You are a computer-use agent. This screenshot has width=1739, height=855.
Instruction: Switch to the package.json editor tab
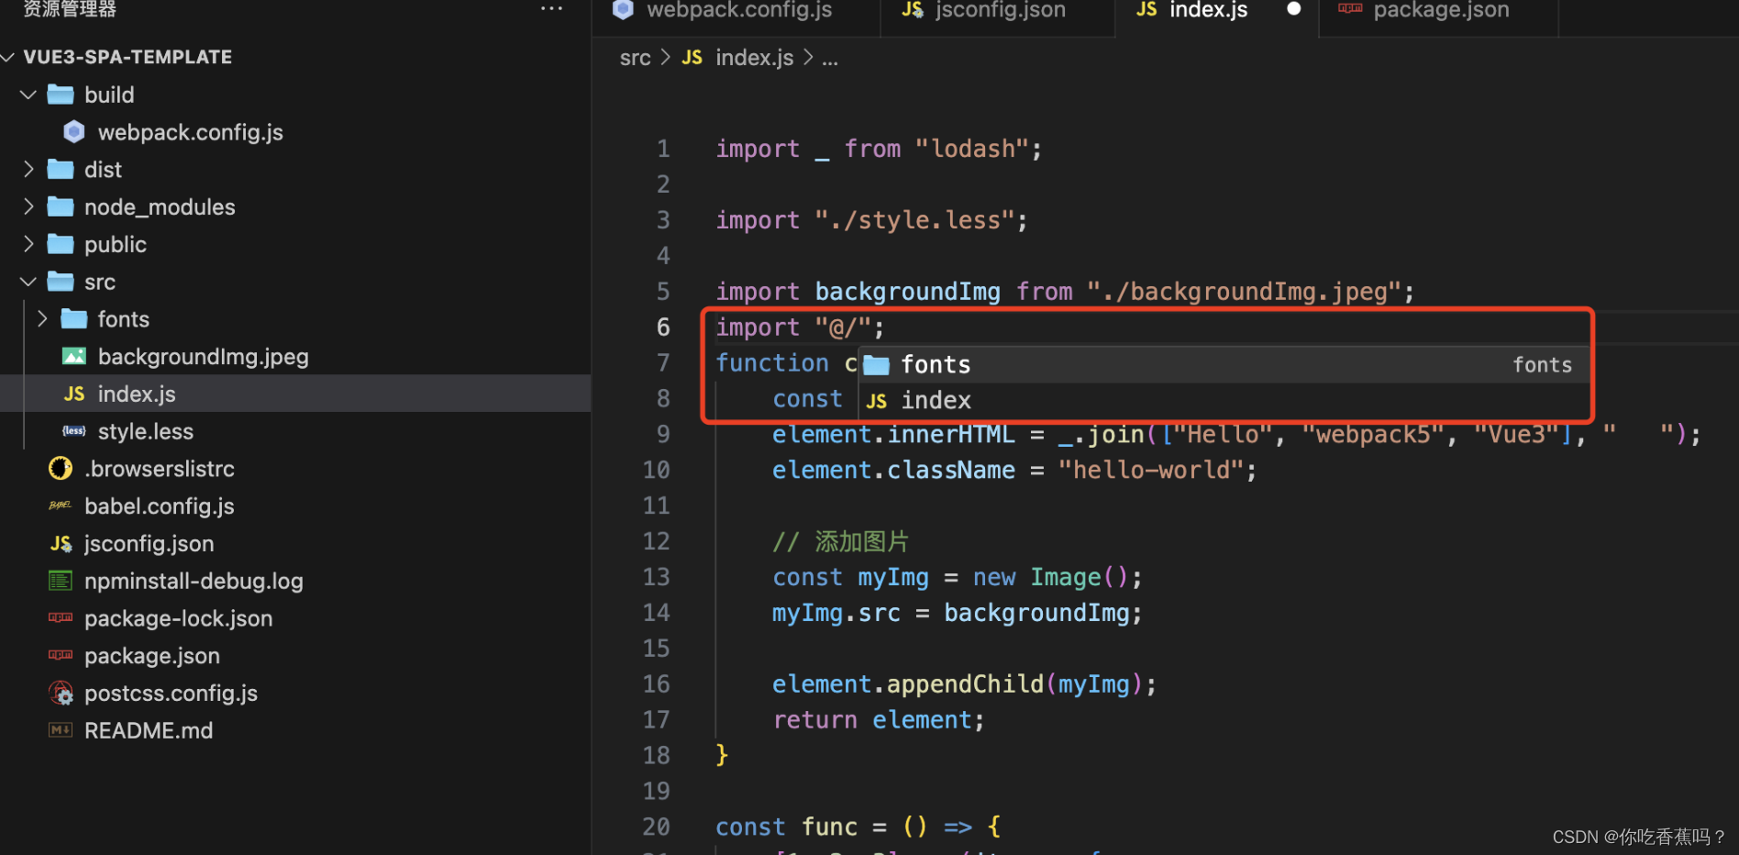(x=1440, y=11)
